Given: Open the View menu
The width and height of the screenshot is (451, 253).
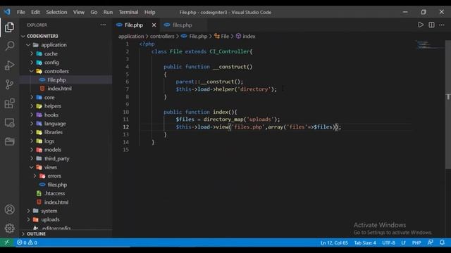Looking at the screenshot, I should coord(78,12).
